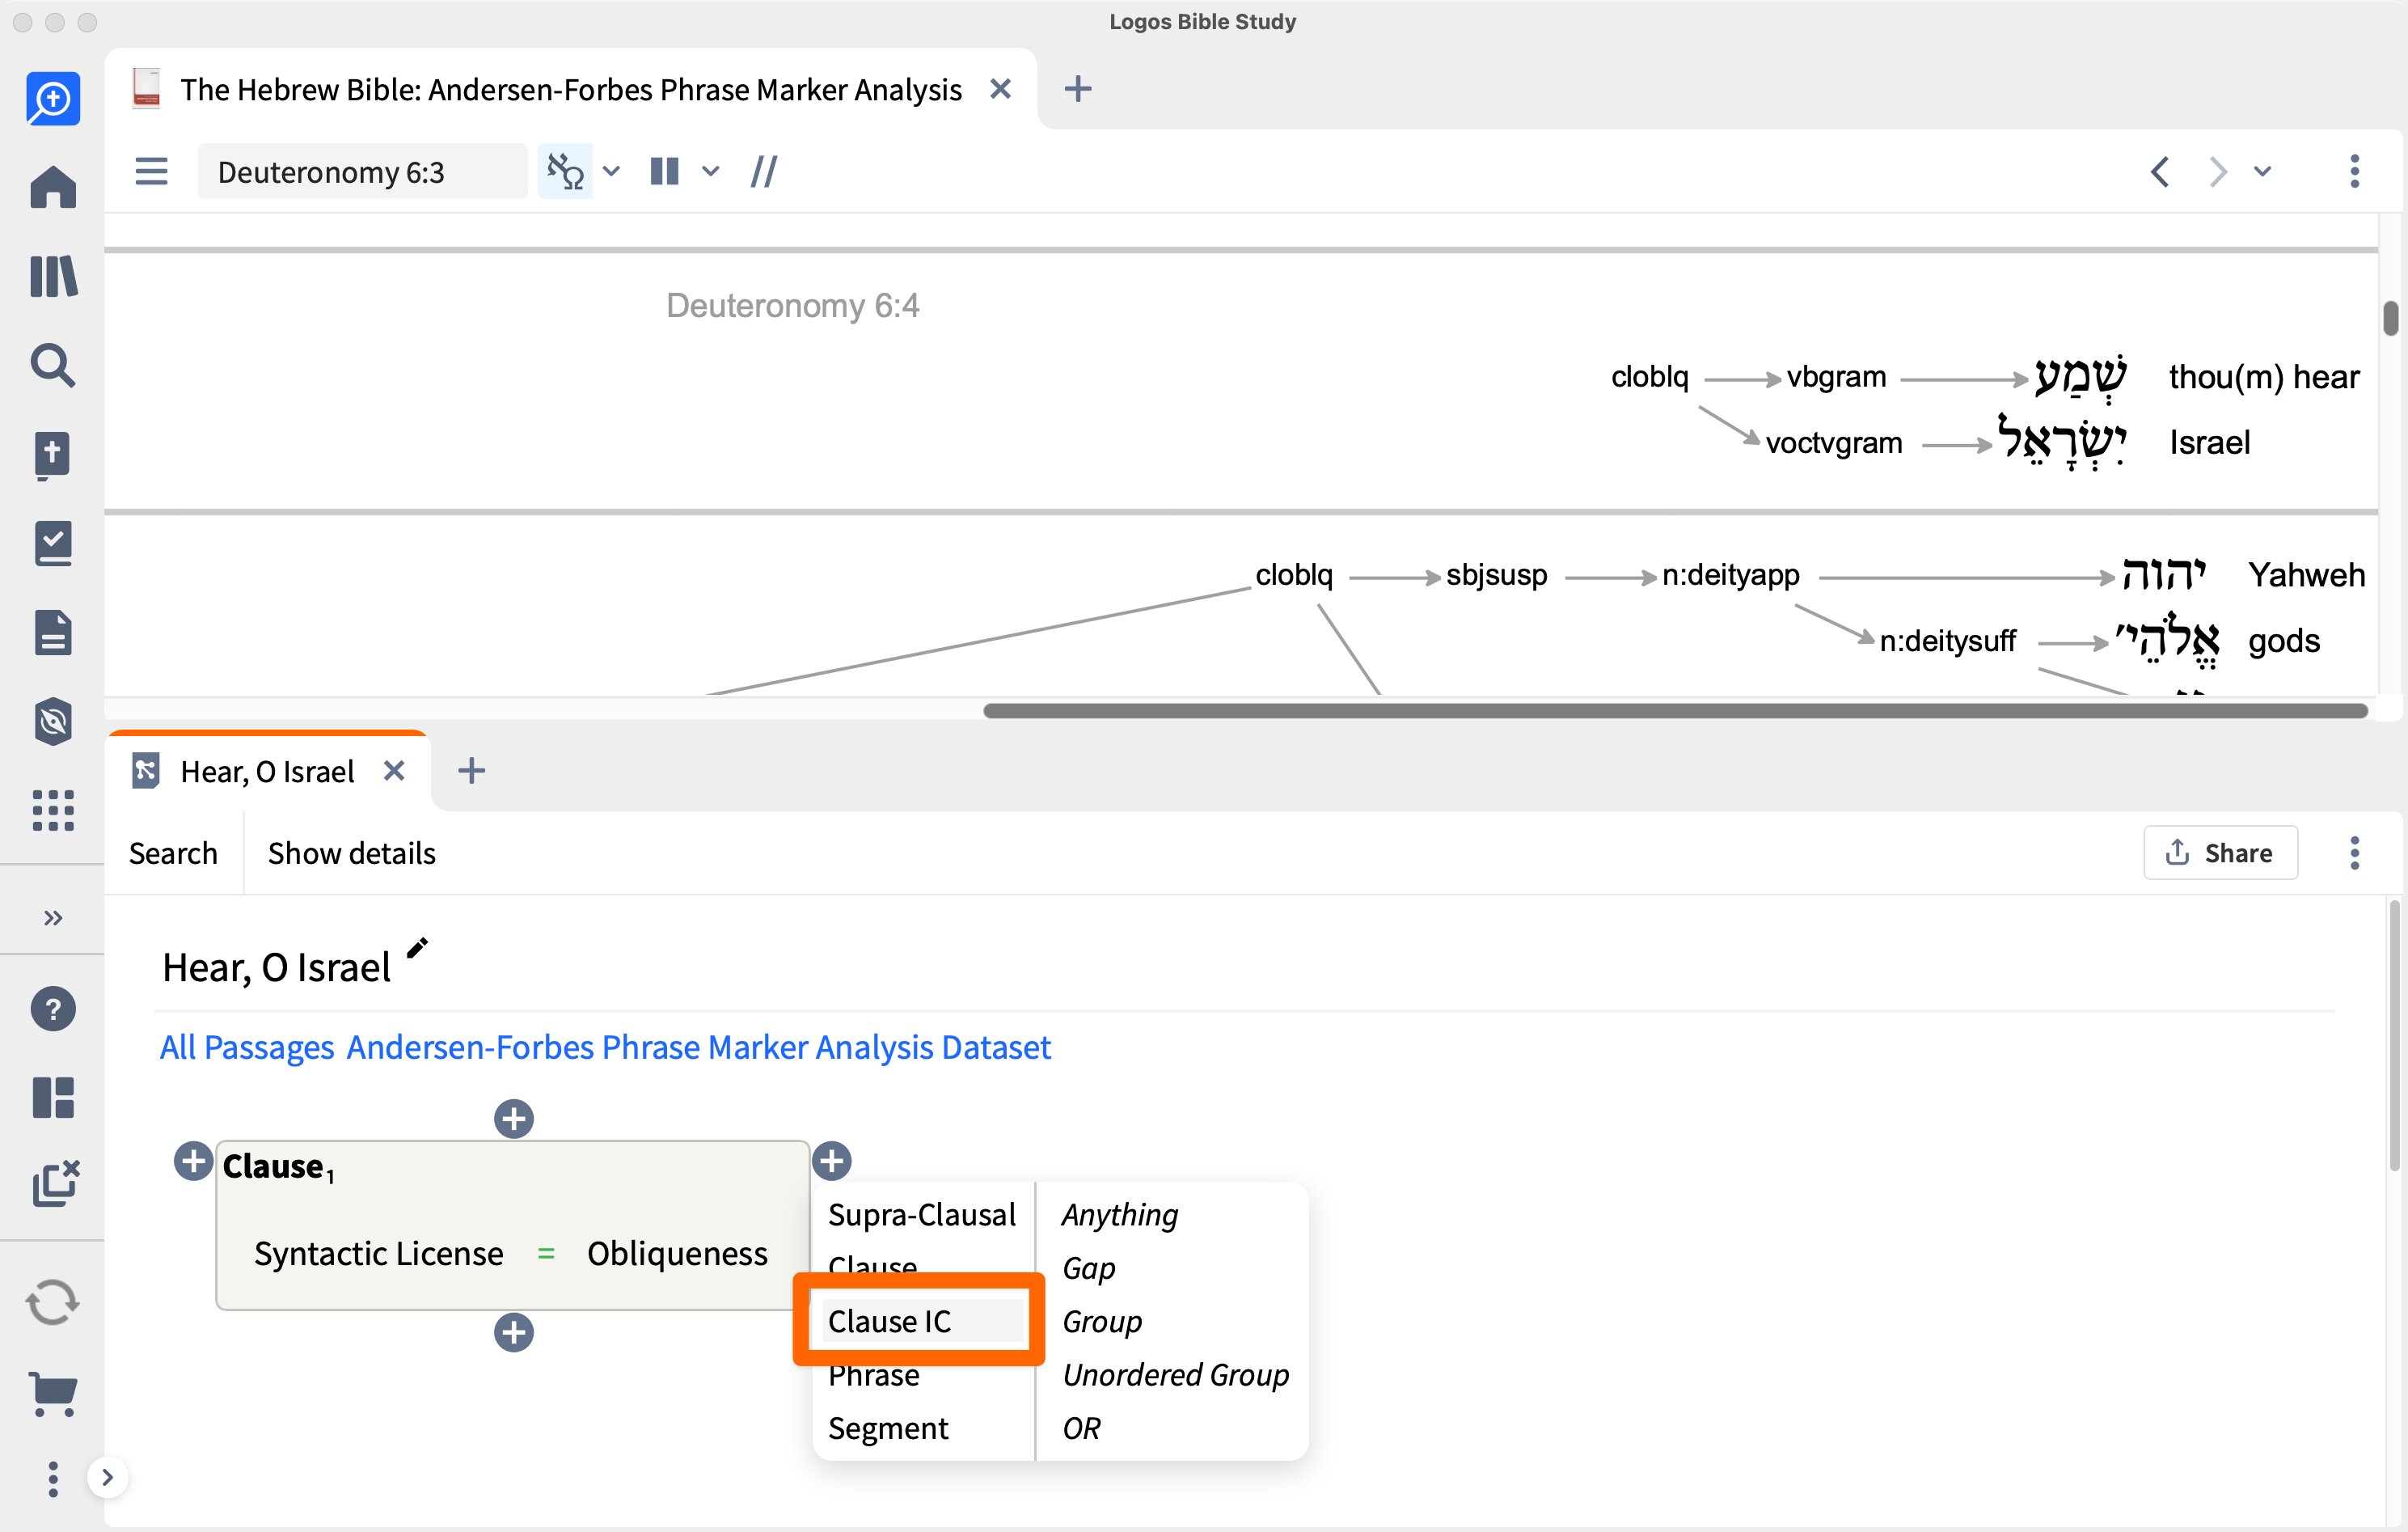Expand the sidebar with the double chevron
Image resolution: width=2408 pixels, height=1532 pixels.
pos(53,917)
